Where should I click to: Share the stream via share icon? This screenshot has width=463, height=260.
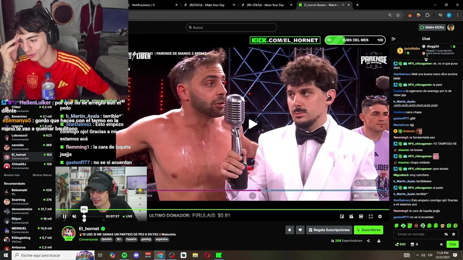pos(368,241)
